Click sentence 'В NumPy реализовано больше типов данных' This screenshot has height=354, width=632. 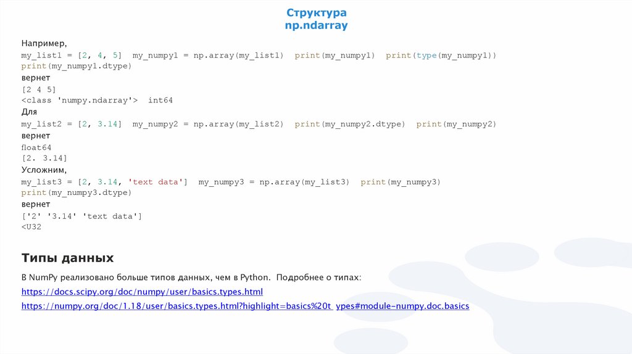click(117, 278)
